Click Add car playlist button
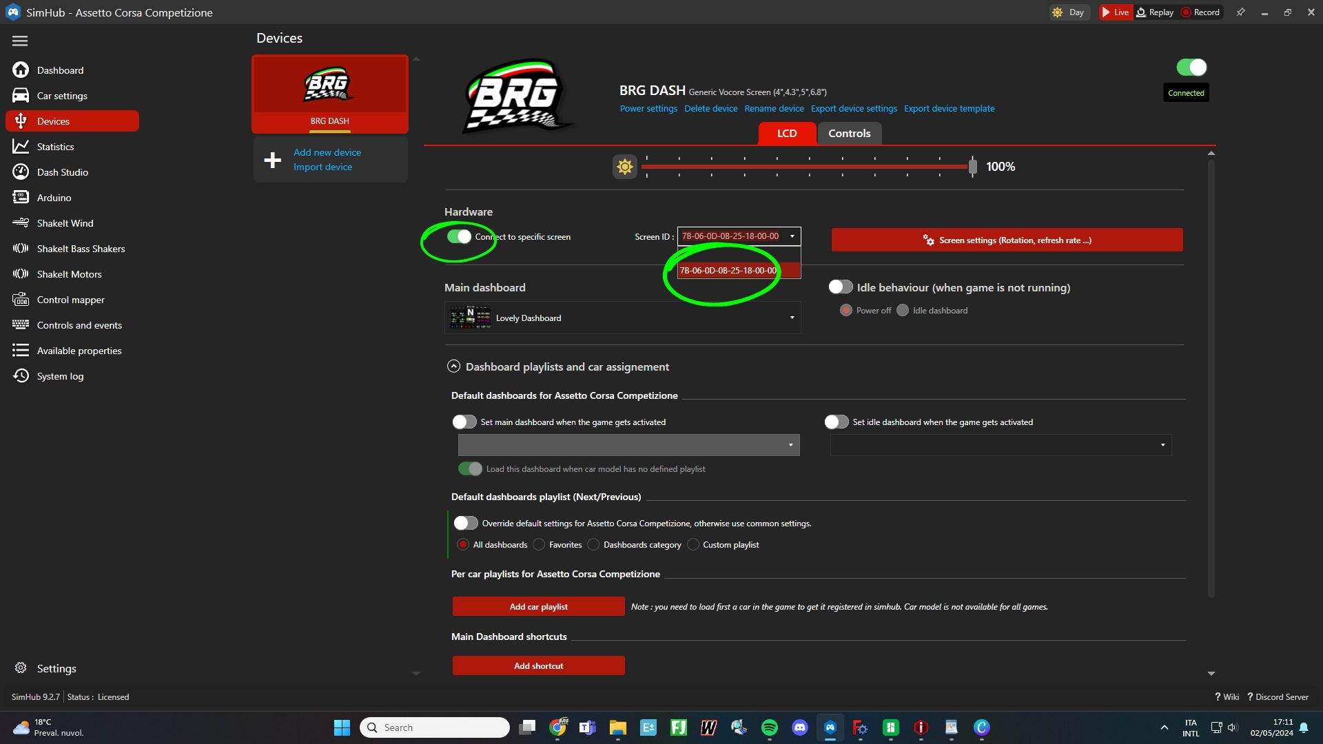This screenshot has height=744, width=1323. click(538, 607)
